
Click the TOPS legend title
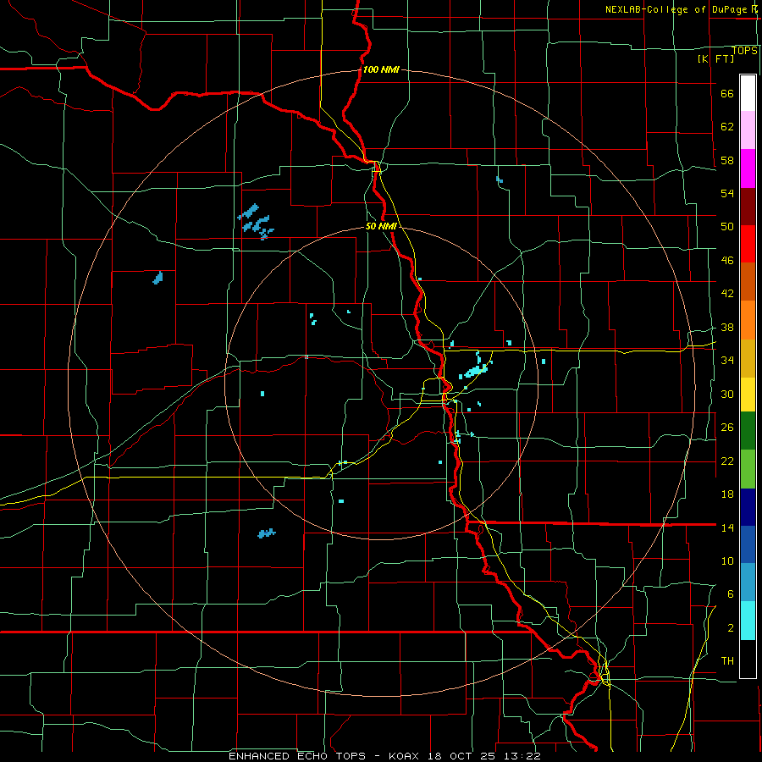[x=744, y=51]
